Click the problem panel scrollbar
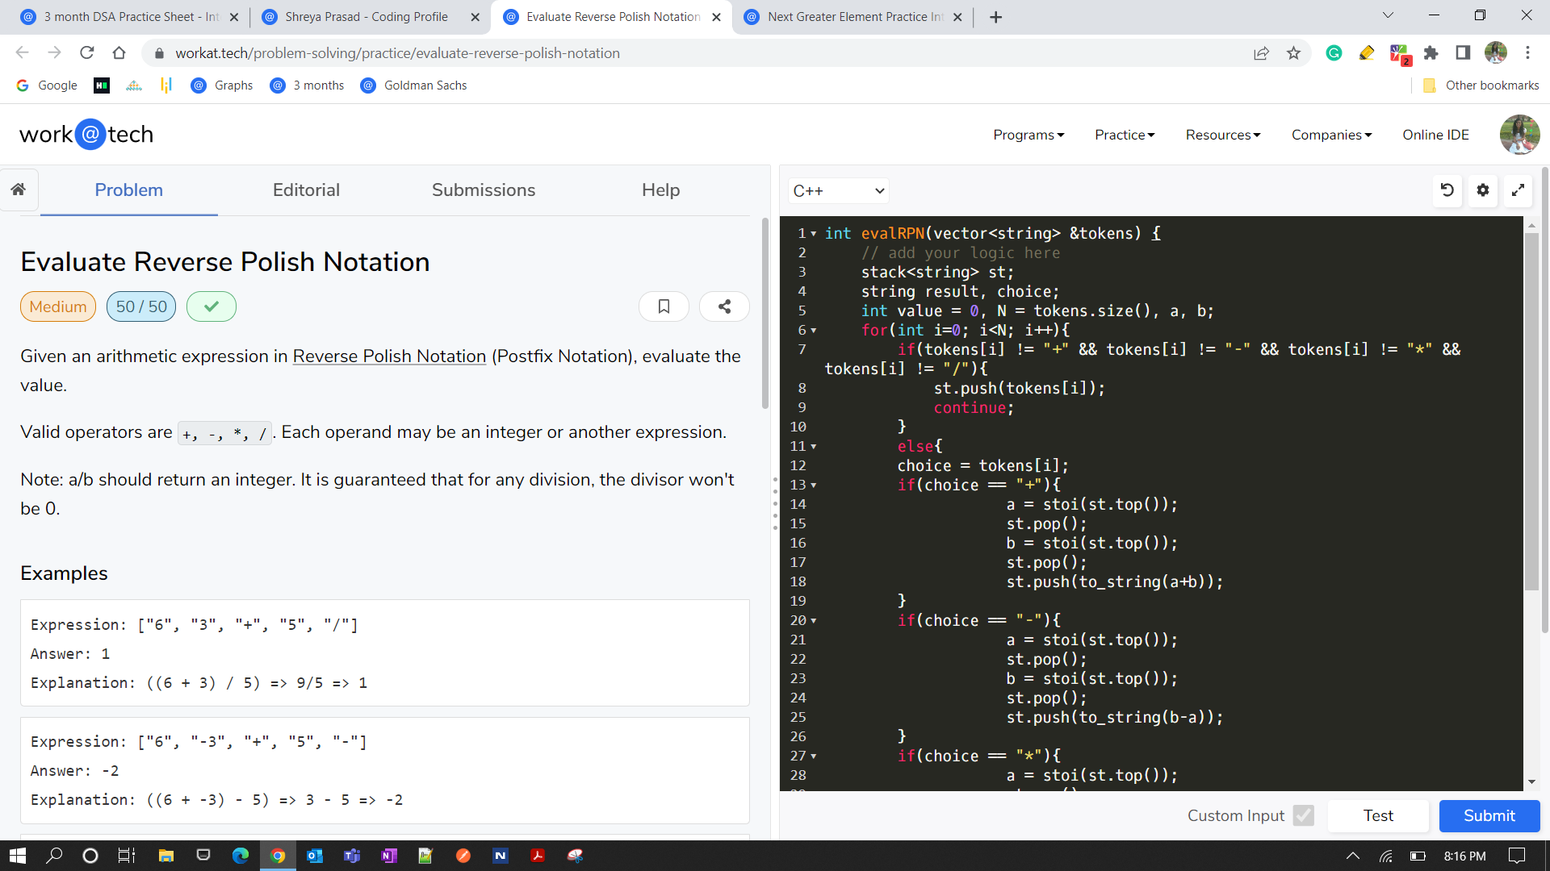This screenshot has height=871, width=1550. (765, 314)
